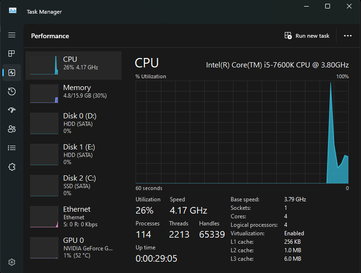Go to the Processes page icon
The height and width of the screenshot is (273, 361).
pyautogui.click(x=12, y=54)
